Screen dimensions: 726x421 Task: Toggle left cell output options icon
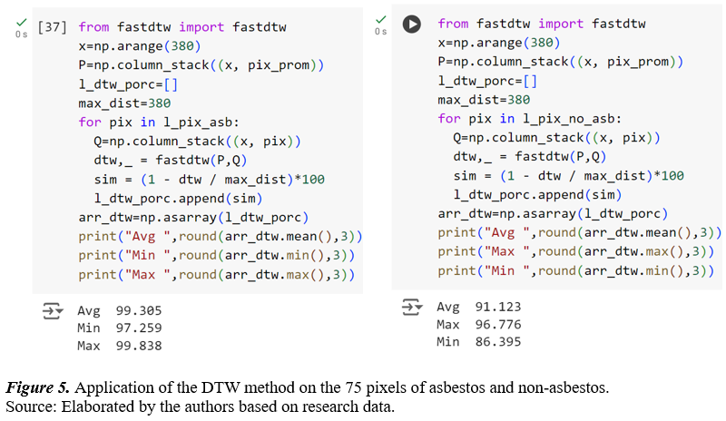[x=53, y=311]
